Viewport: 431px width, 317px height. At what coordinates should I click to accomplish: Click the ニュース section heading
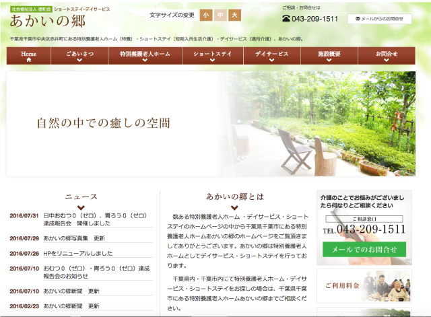(81, 197)
